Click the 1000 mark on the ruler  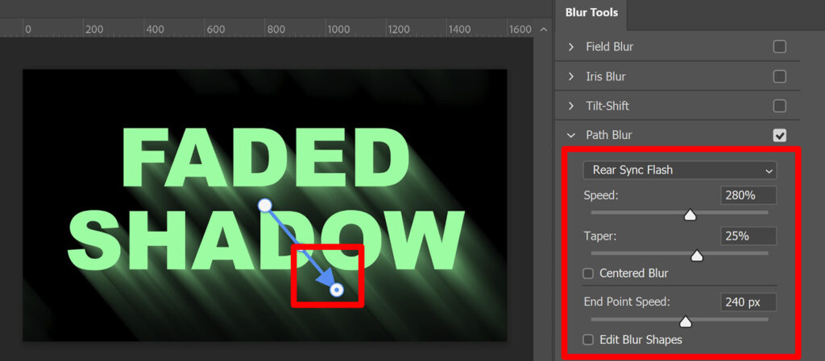pos(338,30)
